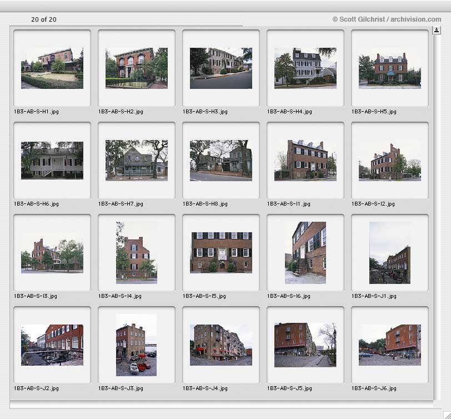Click the filename label 1B3-AB-S-H7.jpg
Screen dimensions: 451x419
(121, 204)
